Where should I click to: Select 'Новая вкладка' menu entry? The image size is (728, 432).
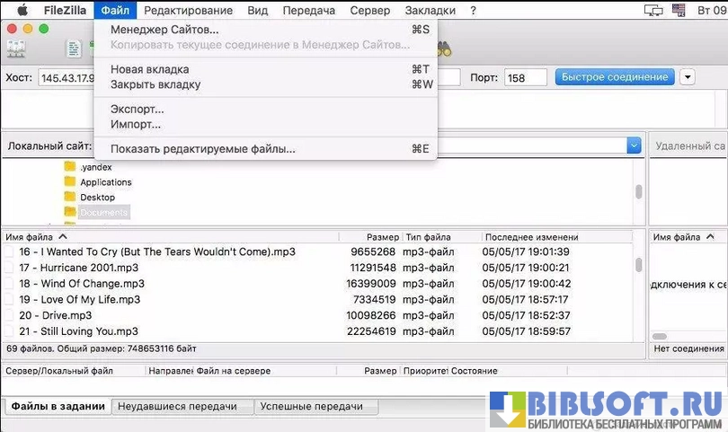tap(149, 69)
